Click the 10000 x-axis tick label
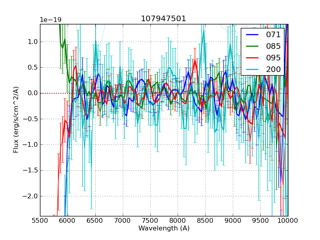Image resolution: width=320 pixels, height=240 pixels. pyautogui.click(x=288, y=220)
